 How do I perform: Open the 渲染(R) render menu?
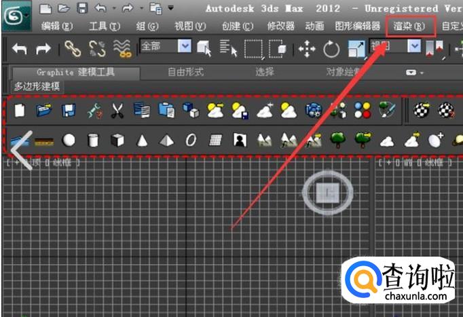tap(409, 26)
